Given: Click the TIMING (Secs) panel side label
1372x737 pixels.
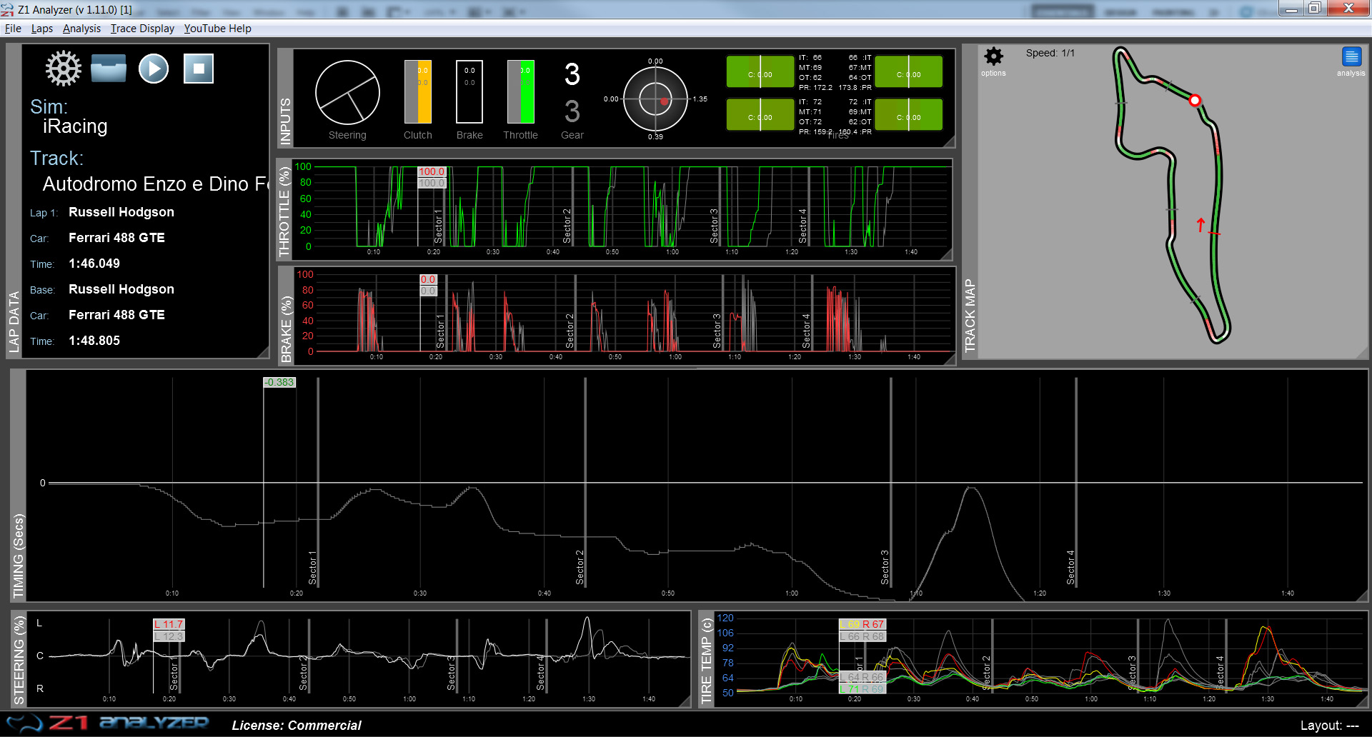Looking at the screenshot, I should (18, 556).
